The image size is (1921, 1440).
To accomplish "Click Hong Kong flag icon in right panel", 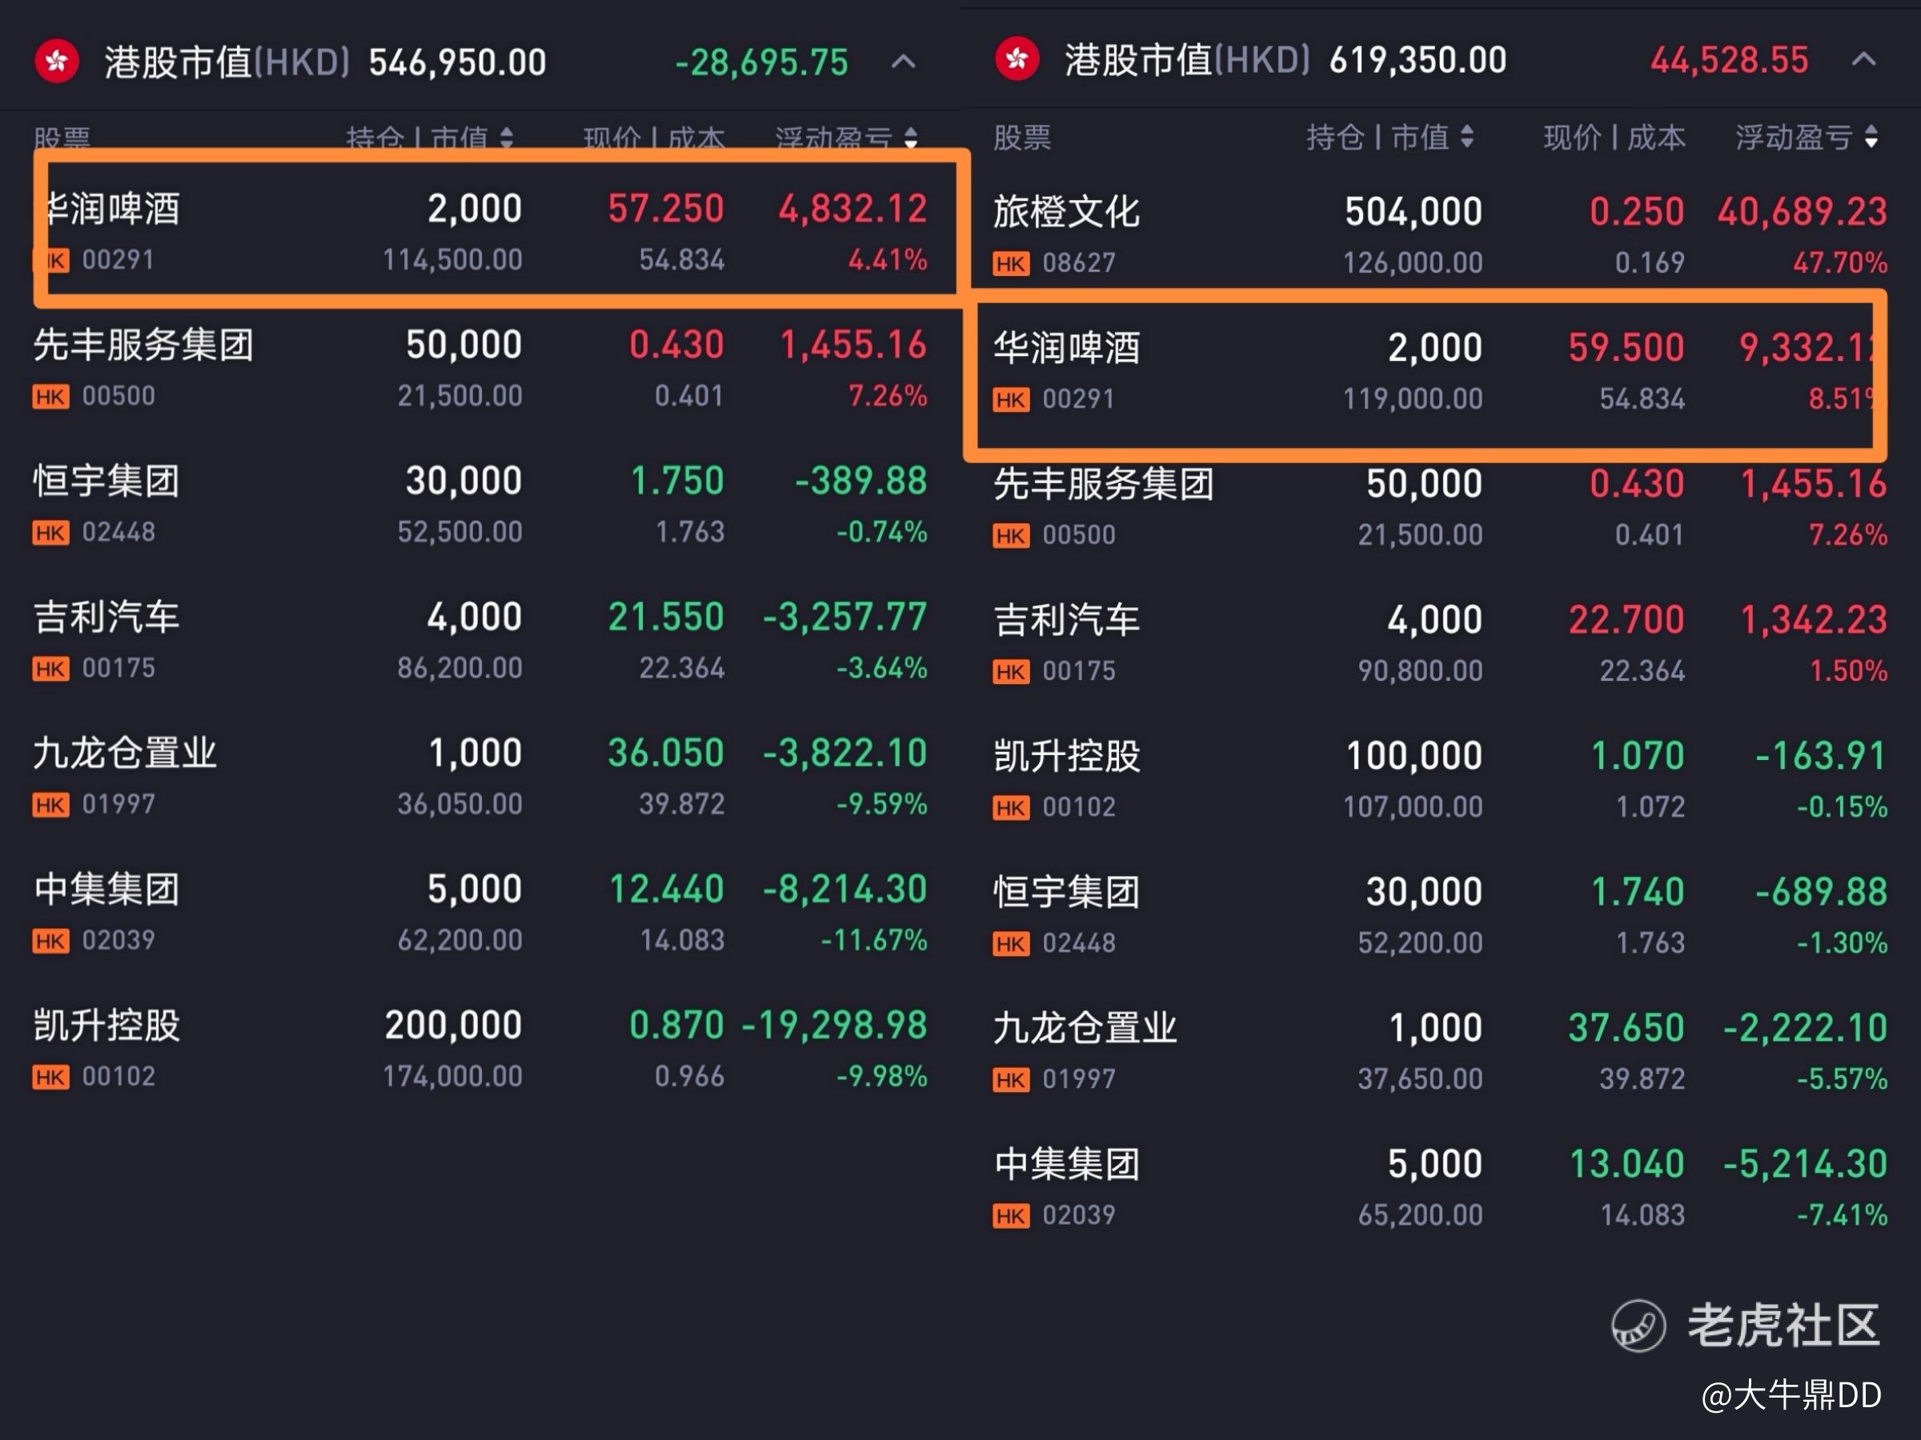I will click(x=1017, y=59).
